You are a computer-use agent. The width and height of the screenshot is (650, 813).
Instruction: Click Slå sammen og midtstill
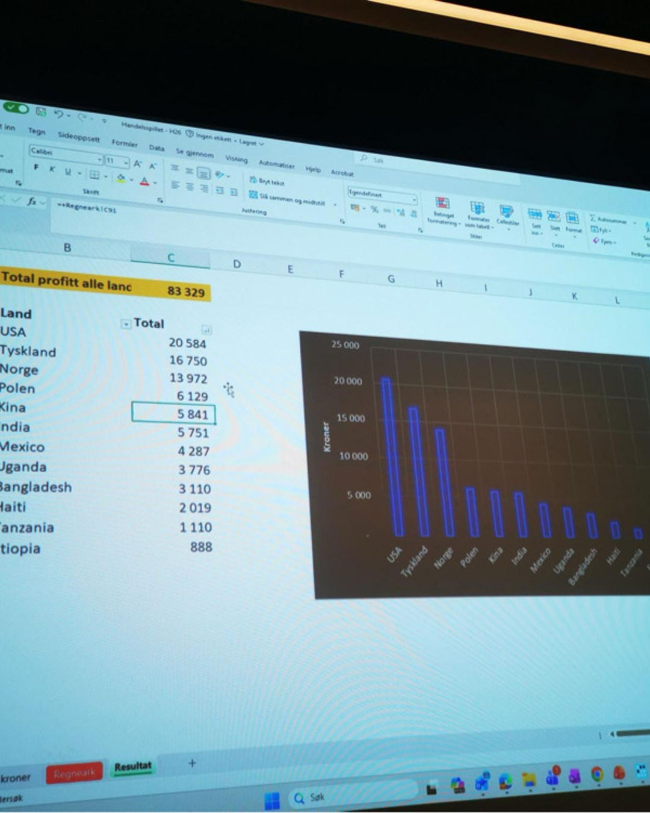[288, 198]
